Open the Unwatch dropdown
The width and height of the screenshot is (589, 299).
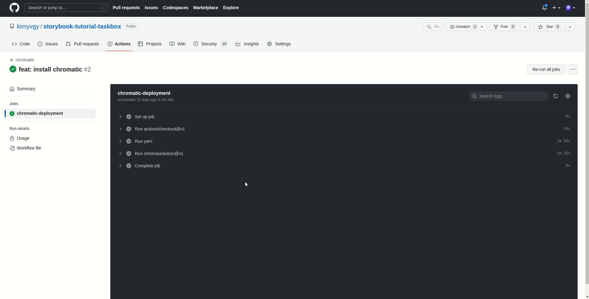tap(466, 27)
